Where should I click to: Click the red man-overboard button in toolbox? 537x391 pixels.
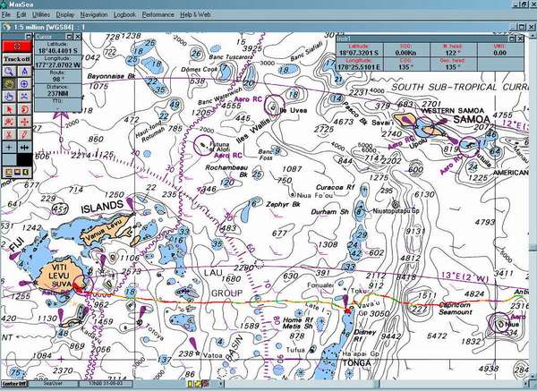pyautogui.click(x=17, y=47)
